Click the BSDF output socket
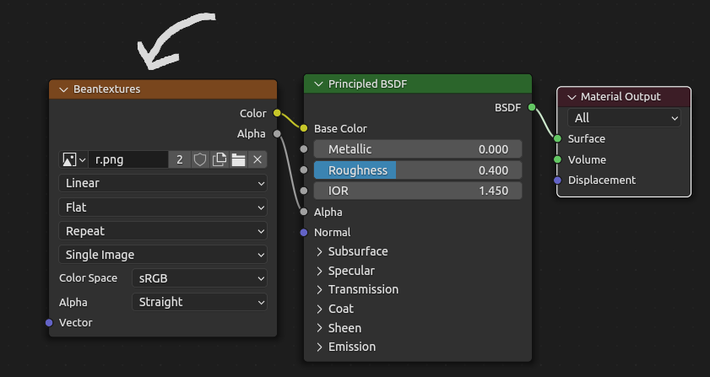The width and height of the screenshot is (710, 377). click(532, 107)
